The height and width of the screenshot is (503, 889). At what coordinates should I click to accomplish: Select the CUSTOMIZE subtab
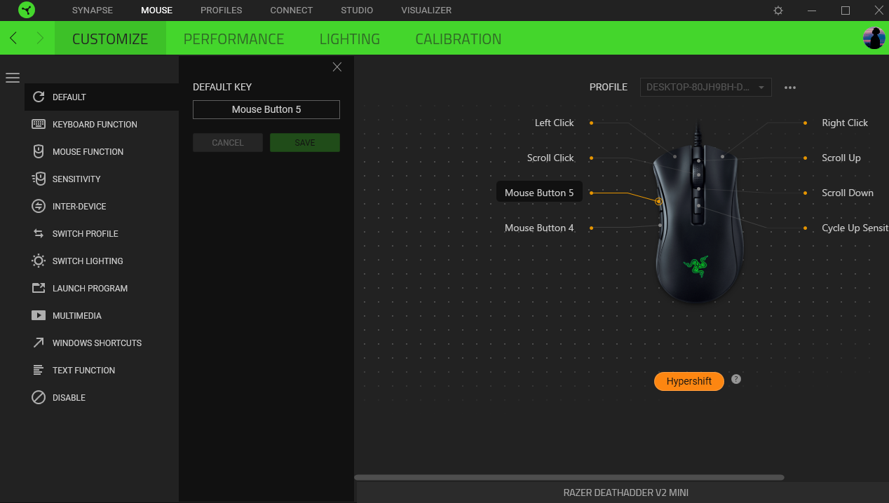pos(110,39)
